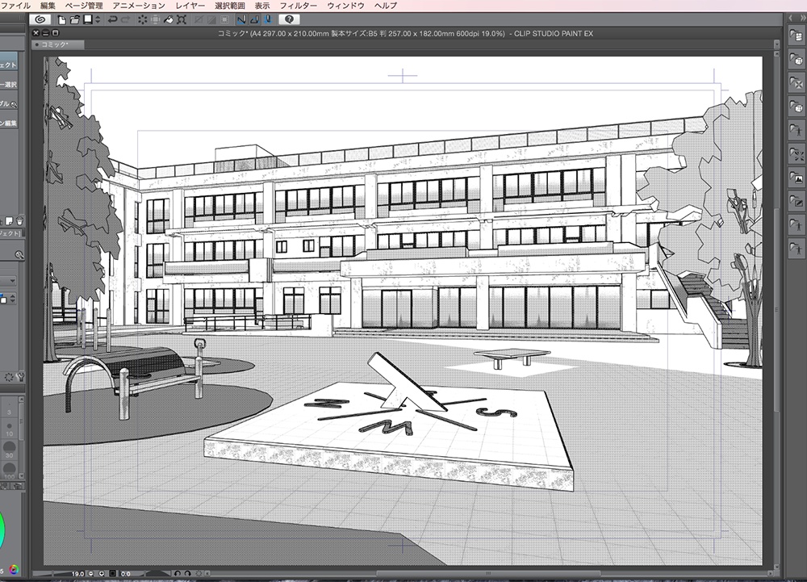Save the document using the Save icon
The image size is (807, 582).
(88, 20)
